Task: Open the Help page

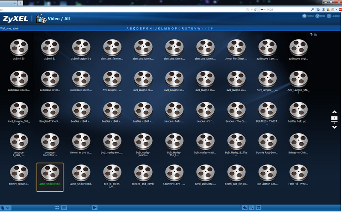Action: click(320, 16)
